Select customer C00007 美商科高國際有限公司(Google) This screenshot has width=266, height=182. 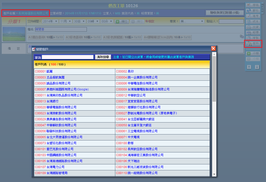click(62, 89)
